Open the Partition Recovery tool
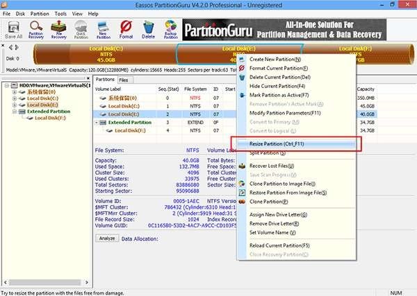This screenshot has width=417, height=296. pyautogui.click(x=36, y=30)
